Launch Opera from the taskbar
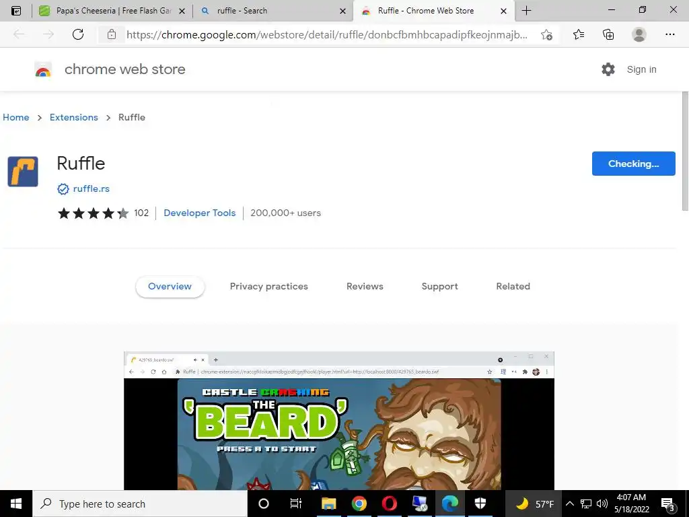 pos(390,504)
